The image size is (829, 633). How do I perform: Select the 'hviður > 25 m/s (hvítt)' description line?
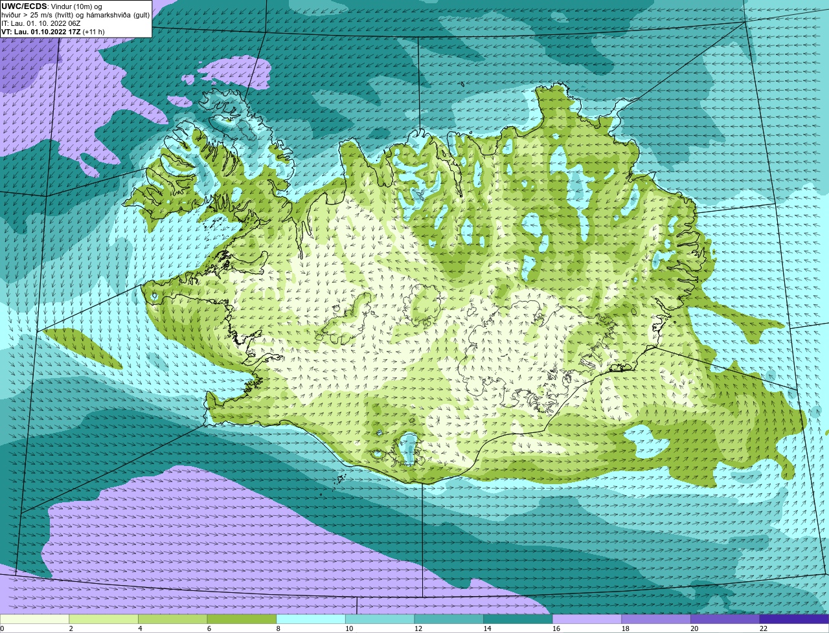pyautogui.click(x=75, y=15)
